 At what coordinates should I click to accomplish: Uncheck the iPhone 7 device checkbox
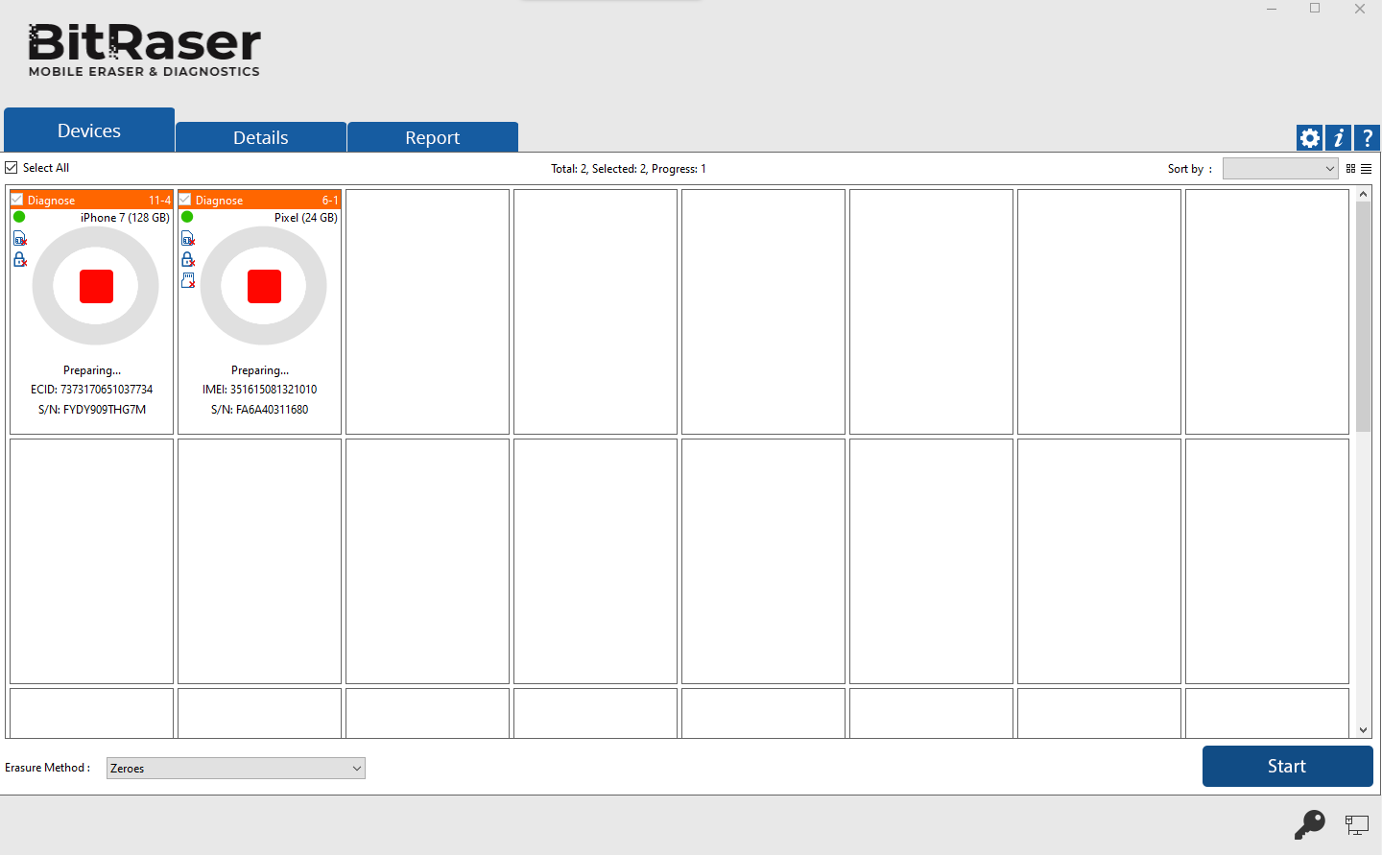click(x=17, y=200)
